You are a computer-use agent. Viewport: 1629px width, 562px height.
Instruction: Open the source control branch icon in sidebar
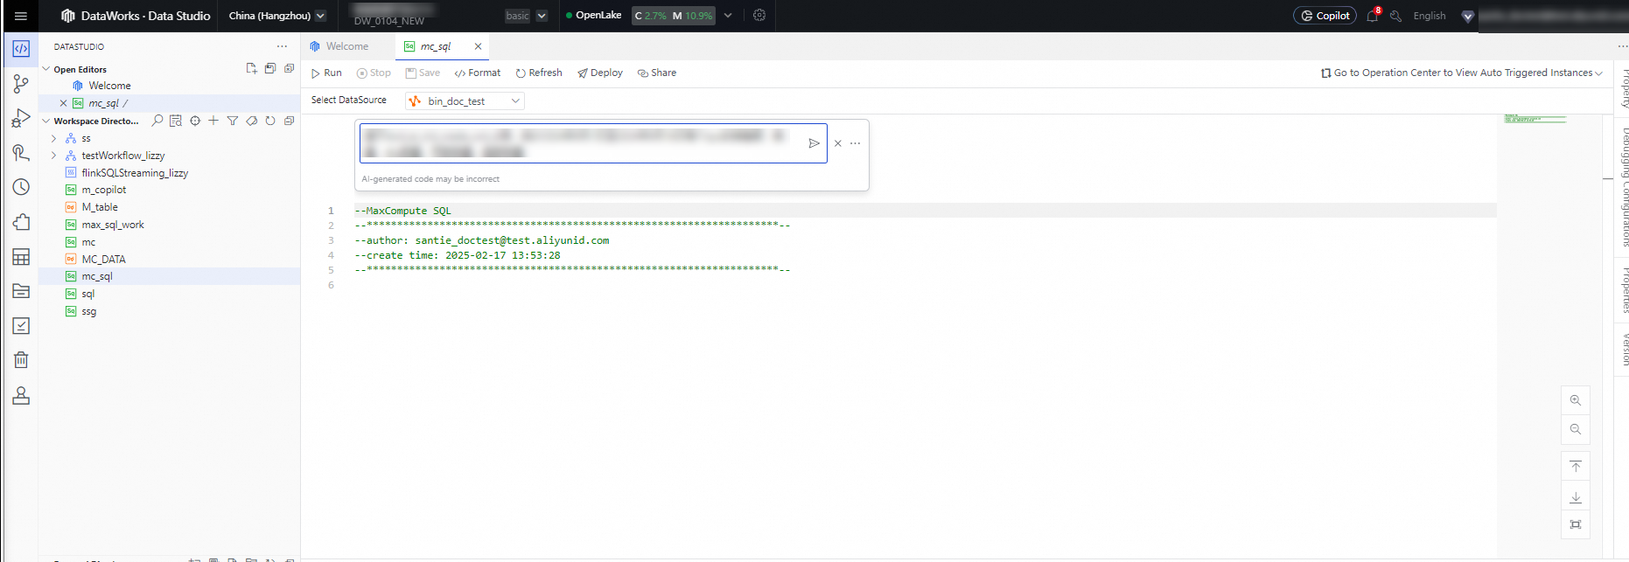pyautogui.click(x=21, y=84)
